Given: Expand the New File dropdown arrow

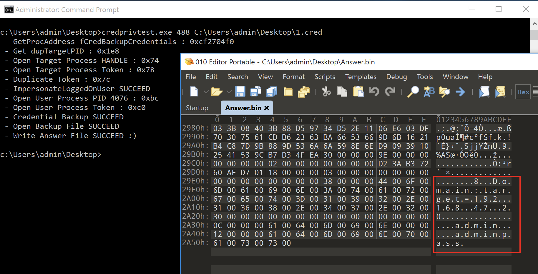Looking at the screenshot, I should click(206, 92).
